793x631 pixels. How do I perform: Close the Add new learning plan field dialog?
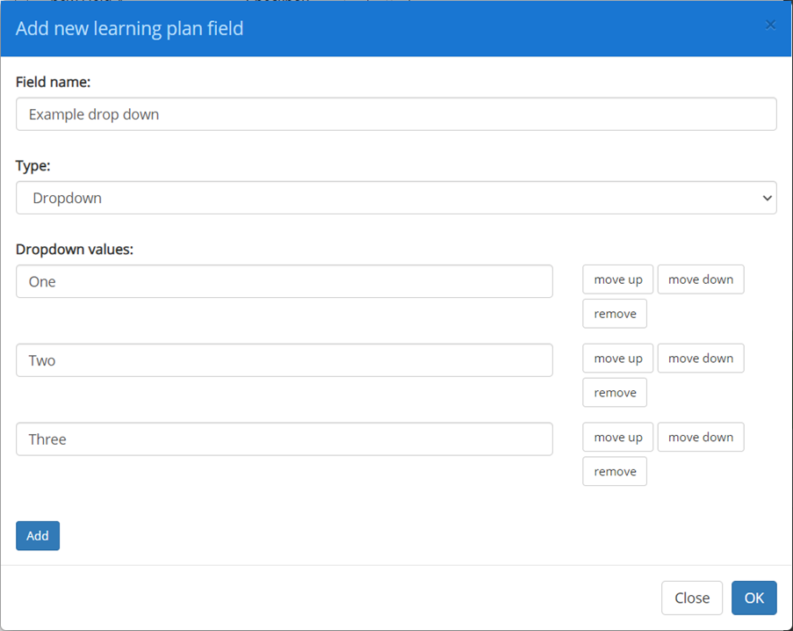(x=692, y=598)
